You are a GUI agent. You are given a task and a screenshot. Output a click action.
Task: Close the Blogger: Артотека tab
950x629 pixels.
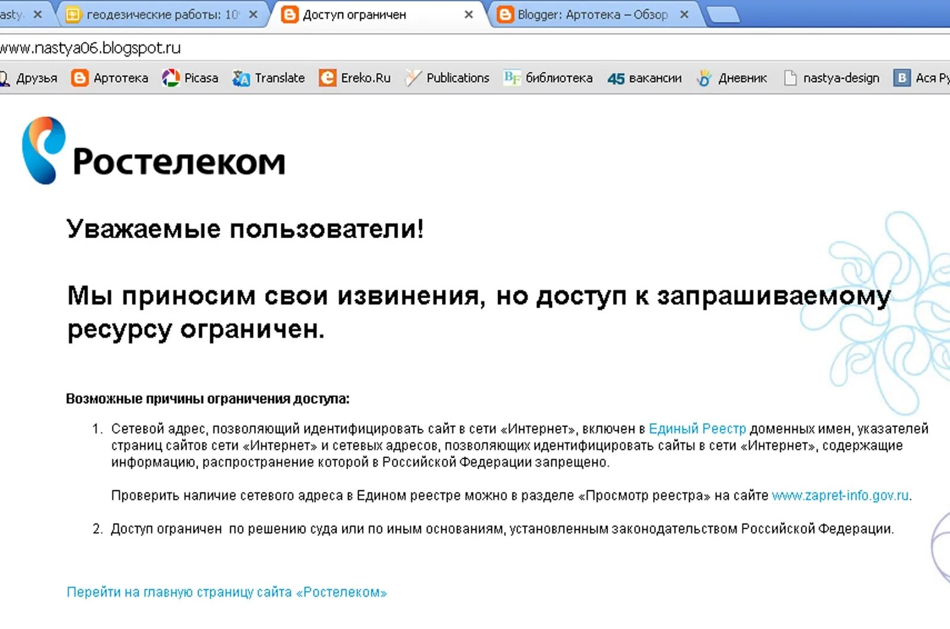684,15
